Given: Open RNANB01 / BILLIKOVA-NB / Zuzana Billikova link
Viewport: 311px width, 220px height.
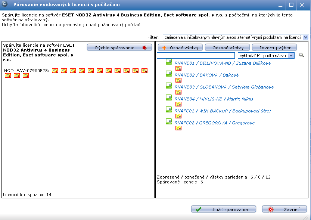Looking at the screenshot, I should click(223, 63).
